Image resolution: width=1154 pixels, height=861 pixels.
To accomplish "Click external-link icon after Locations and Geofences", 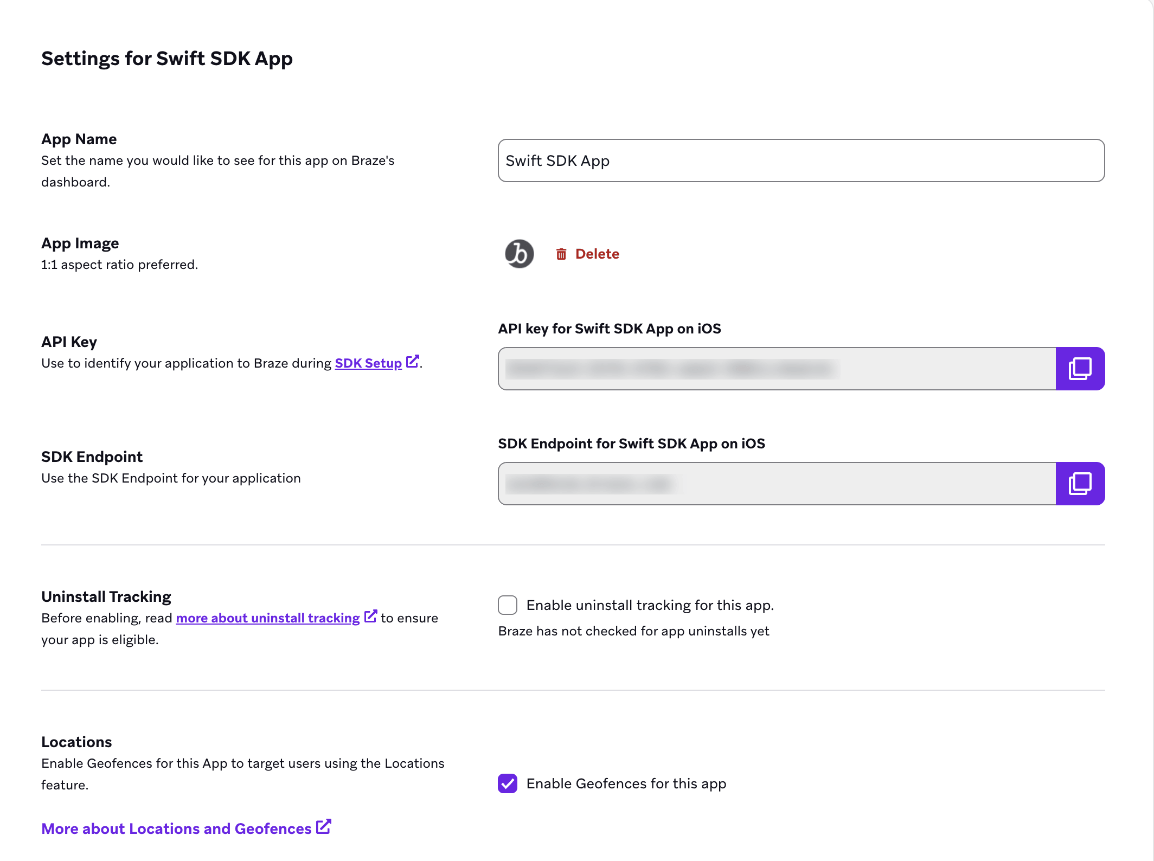I will 324,826.
